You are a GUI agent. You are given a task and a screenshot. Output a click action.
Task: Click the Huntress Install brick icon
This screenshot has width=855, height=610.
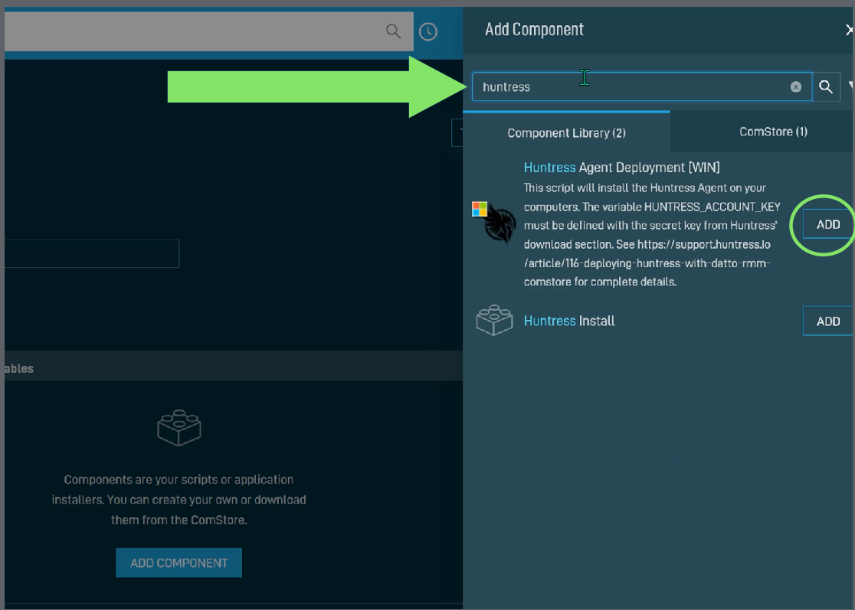tap(494, 320)
